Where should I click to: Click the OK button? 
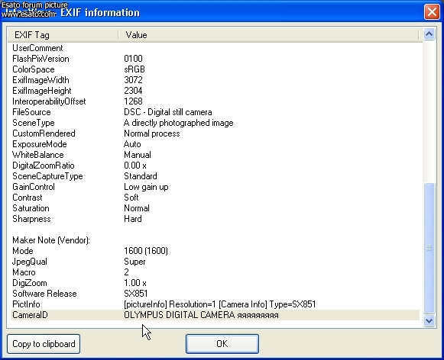tap(222, 344)
